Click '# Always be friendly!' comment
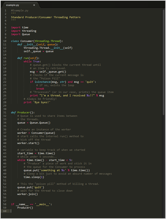The width and height of the screenshot is (166, 219). tap(40, 99)
